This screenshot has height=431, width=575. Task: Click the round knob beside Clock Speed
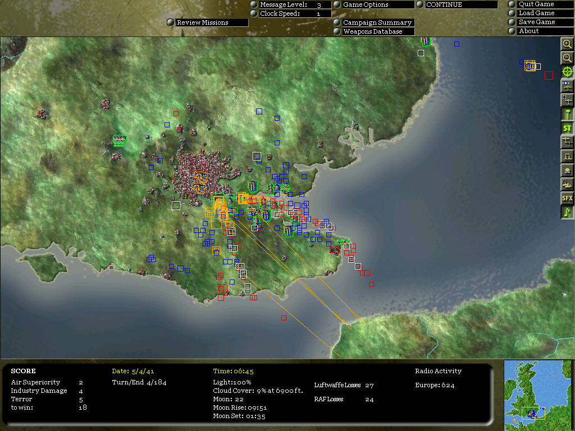(253, 13)
